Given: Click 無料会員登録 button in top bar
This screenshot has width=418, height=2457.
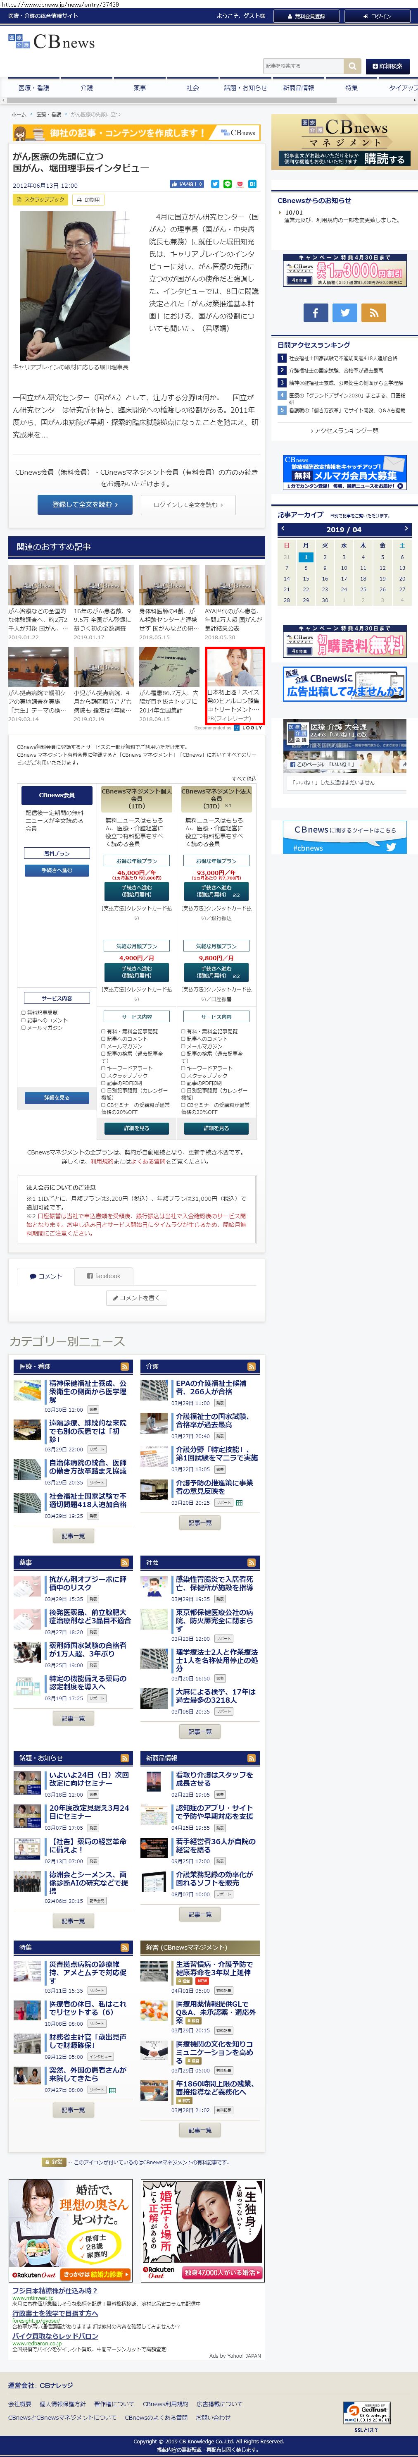Looking at the screenshot, I should pos(306,16).
